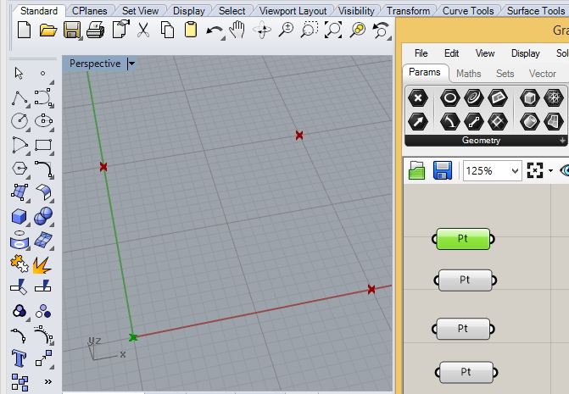This screenshot has height=394, width=569.
Task: Click the Point parameter icon in Geometry
Action: [x=418, y=98]
